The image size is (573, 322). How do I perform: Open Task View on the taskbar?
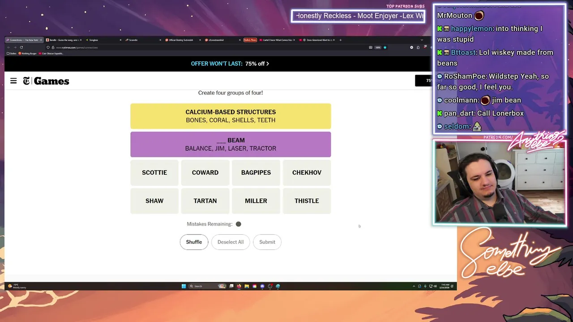(x=231, y=286)
